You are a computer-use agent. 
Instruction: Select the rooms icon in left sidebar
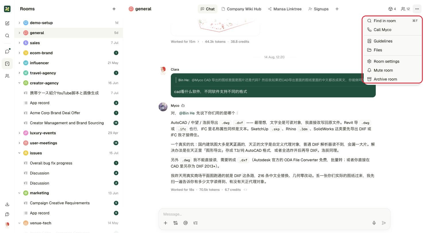pyautogui.click(x=7, y=64)
